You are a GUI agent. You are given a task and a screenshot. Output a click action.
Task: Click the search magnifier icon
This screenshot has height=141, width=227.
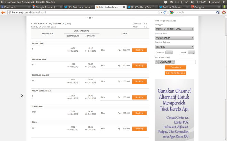[x=218, y=12]
